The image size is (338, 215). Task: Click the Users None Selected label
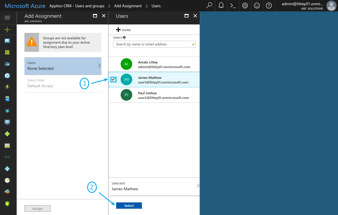40,68
